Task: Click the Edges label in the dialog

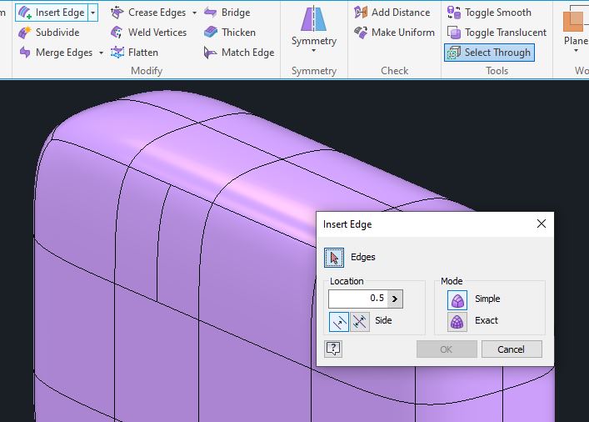Action: point(363,257)
